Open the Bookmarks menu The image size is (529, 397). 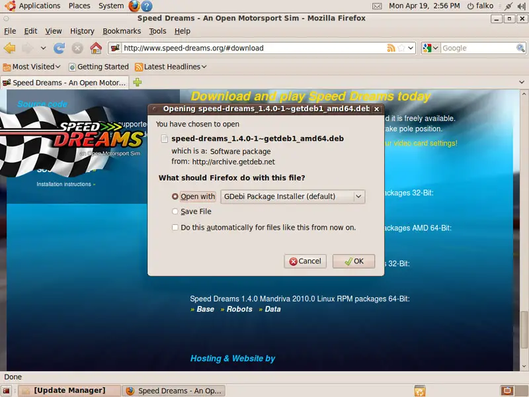122,31
